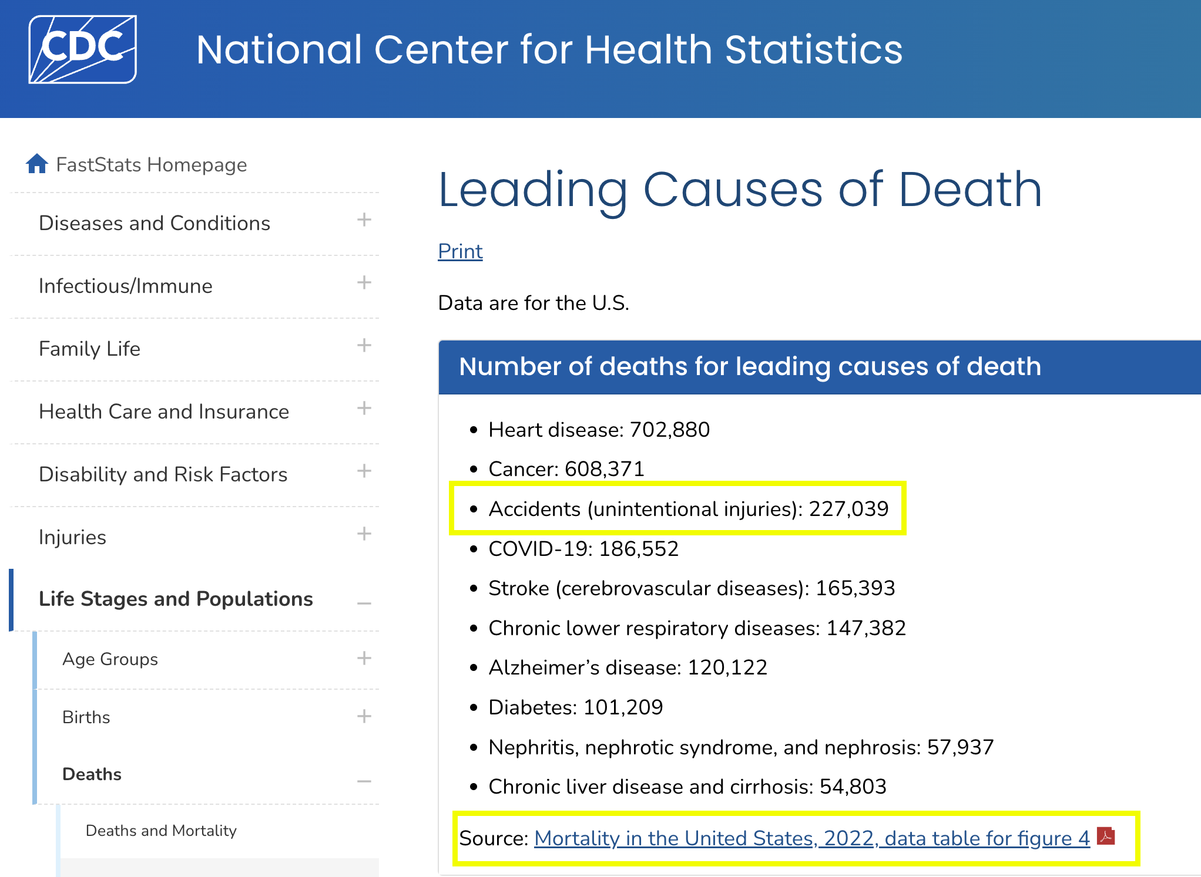This screenshot has width=1201, height=877.
Task: Select Deaths and Mortality menu item
Action: pyautogui.click(x=161, y=831)
